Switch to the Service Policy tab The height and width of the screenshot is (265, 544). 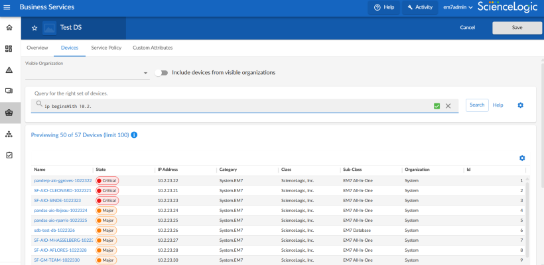(x=105, y=48)
